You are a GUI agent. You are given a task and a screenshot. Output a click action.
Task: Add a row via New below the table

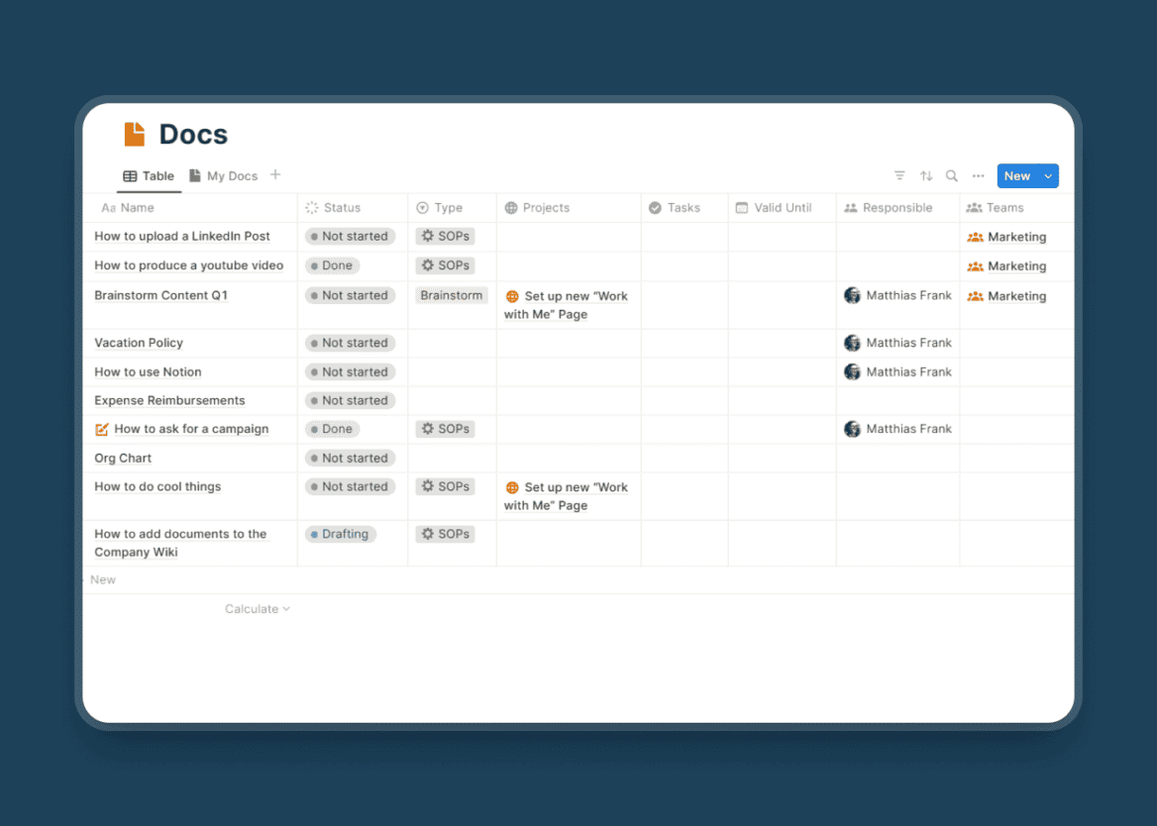click(103, 579)
